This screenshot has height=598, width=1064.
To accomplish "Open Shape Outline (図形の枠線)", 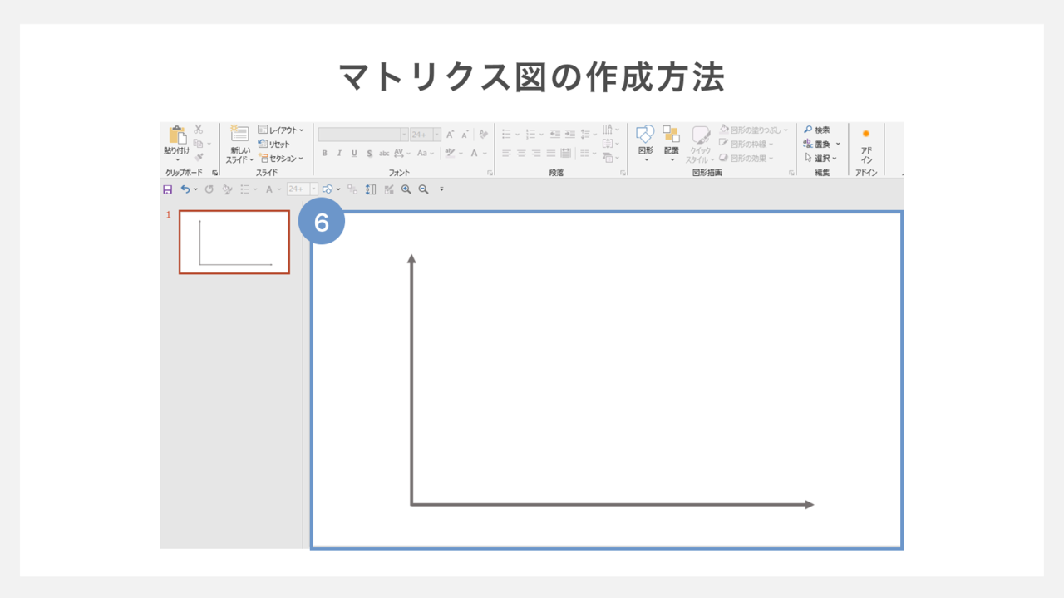I will tap(746, 144).
